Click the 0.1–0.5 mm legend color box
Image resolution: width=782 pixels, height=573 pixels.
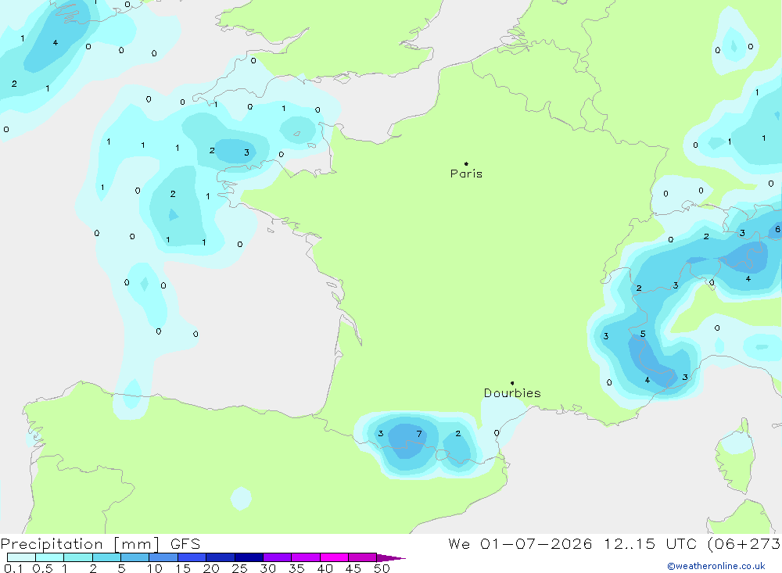pyautogui.click(x=21, y=557)
